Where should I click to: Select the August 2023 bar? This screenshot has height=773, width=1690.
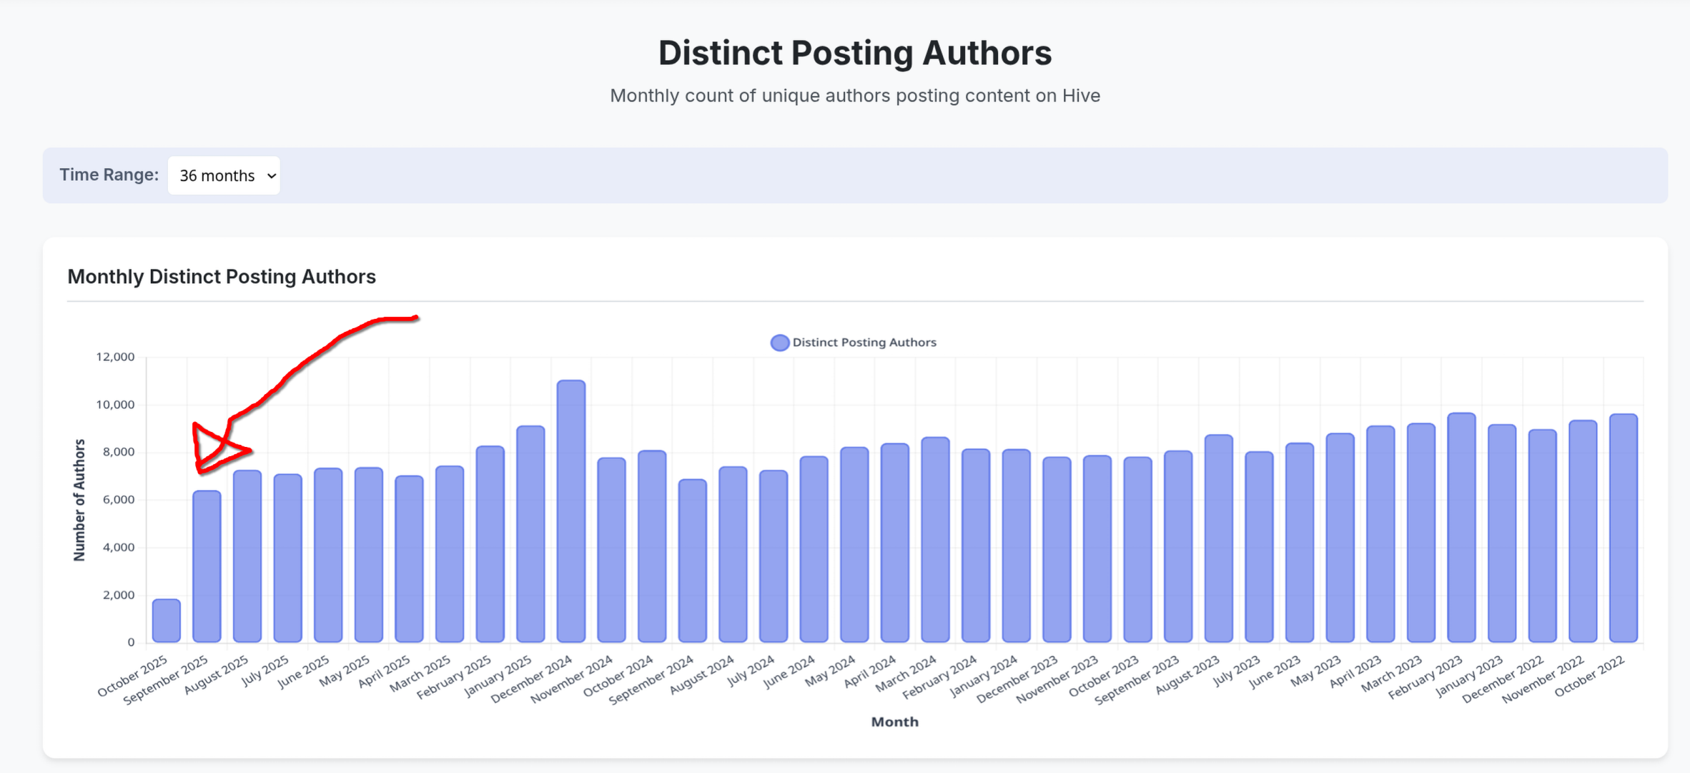click(1218, 538)
